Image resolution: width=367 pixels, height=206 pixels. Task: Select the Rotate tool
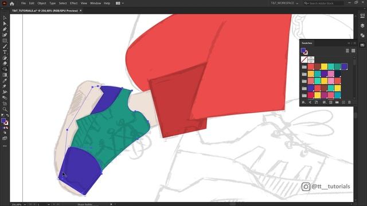(x=5, y=58)
